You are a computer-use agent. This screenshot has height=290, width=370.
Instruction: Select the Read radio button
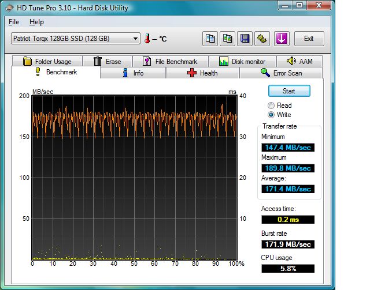pyautogui.click(x=271, y=106)
